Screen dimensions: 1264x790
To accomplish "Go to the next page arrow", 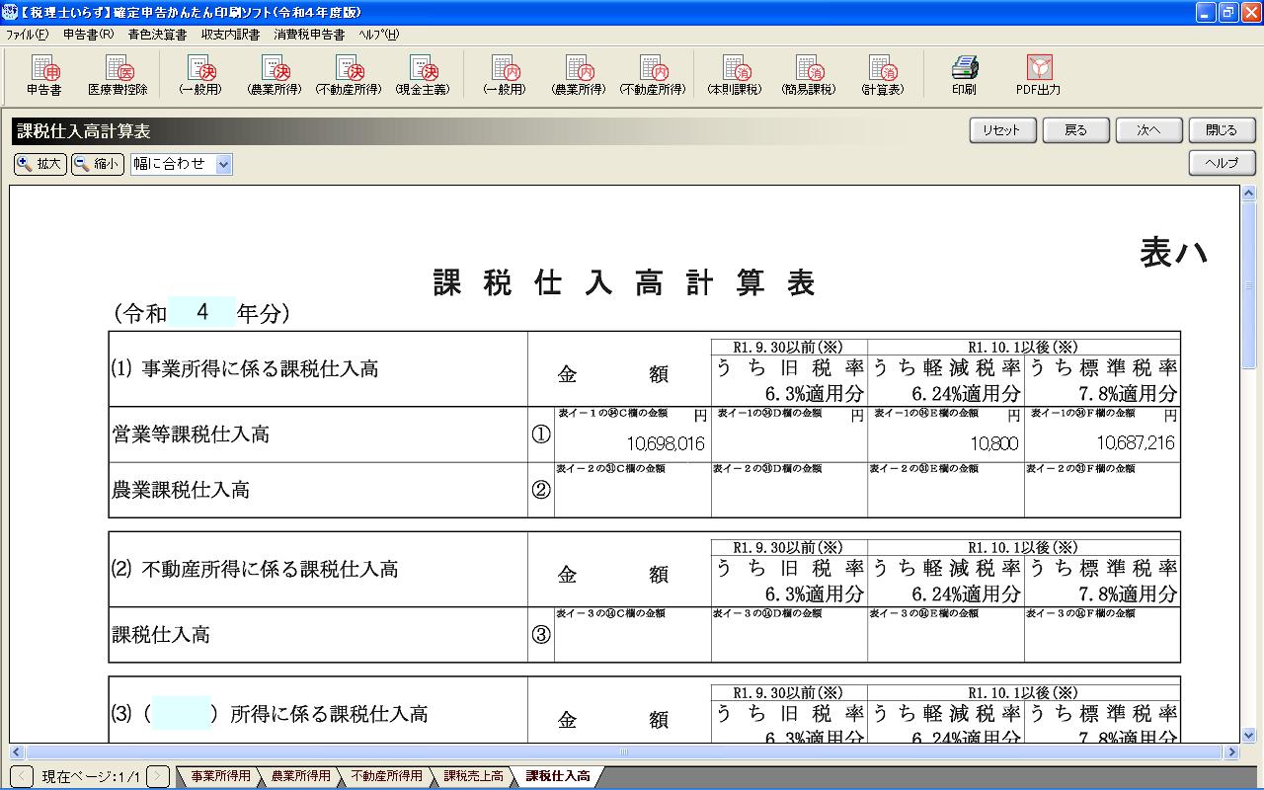I will [x=157, y=776].
